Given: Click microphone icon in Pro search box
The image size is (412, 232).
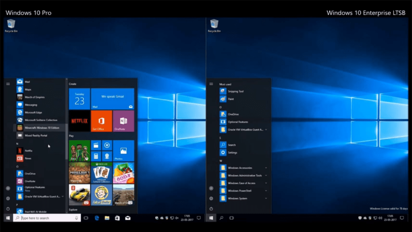Looking at the screenshot, I should click(x=77, y=218).
